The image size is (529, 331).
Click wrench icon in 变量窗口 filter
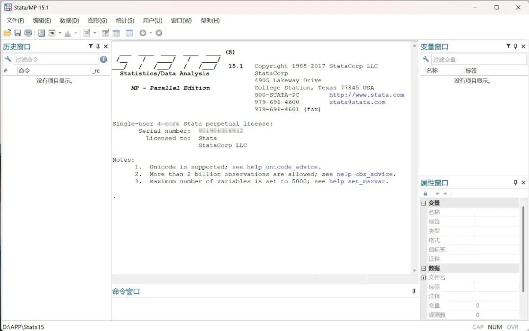click(426, 59)
